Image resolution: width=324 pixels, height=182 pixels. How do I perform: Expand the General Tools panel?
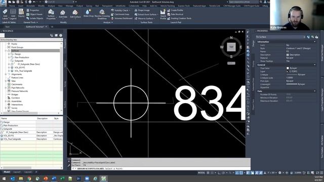point(30,22)
